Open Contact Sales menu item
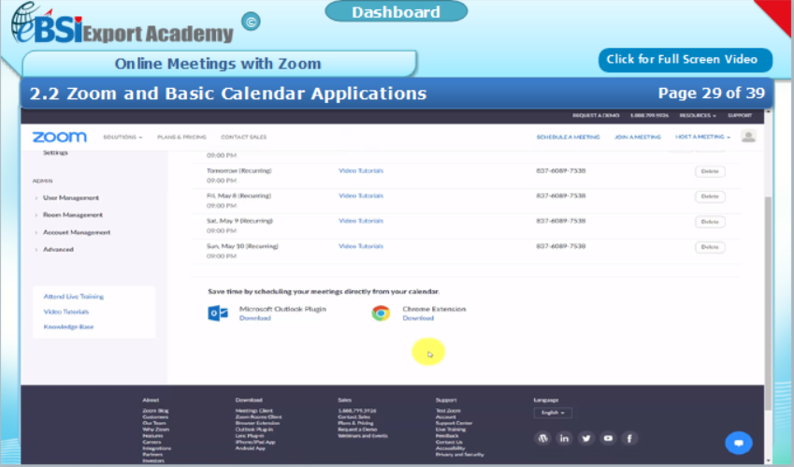This screenshot has height=467, width=794. coord(243,137)
